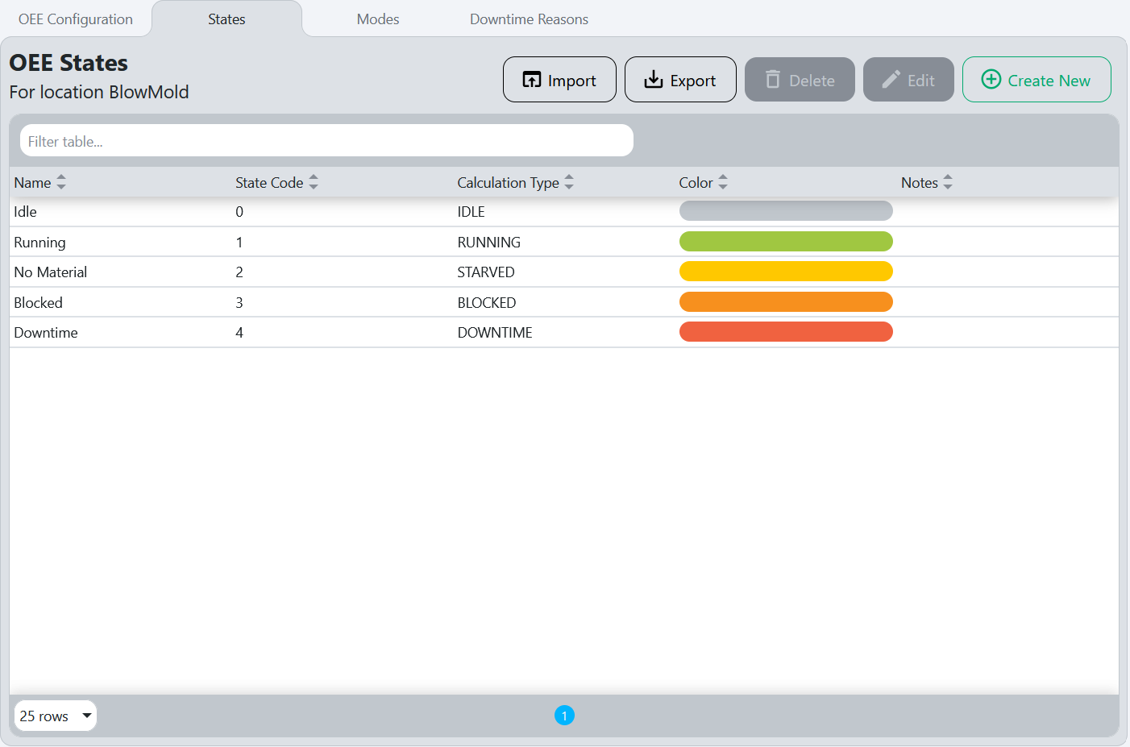1130x747 pixels.
Task: Click the Export button
Action: click(680, 79)
